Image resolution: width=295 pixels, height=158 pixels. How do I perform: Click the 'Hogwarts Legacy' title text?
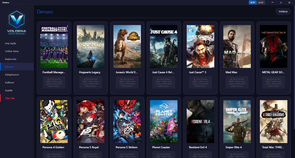pyautogui.click(x=90, y=72)
